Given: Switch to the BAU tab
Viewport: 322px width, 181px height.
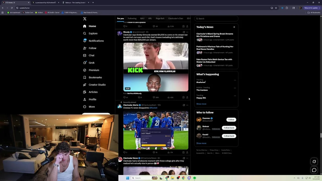Looking at the screenshot, I should pos(142,18).
